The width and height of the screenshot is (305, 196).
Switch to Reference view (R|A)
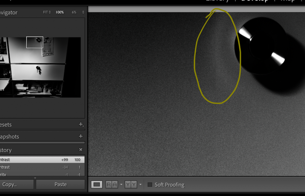tap(112, 185)
